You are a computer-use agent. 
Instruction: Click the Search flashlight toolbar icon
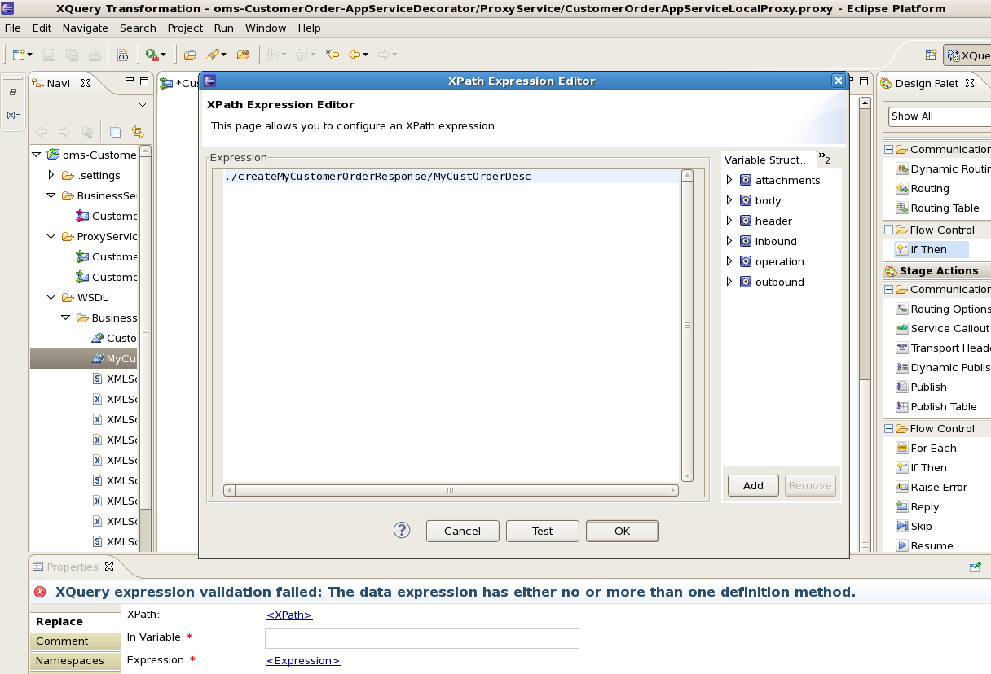(213, 55)
